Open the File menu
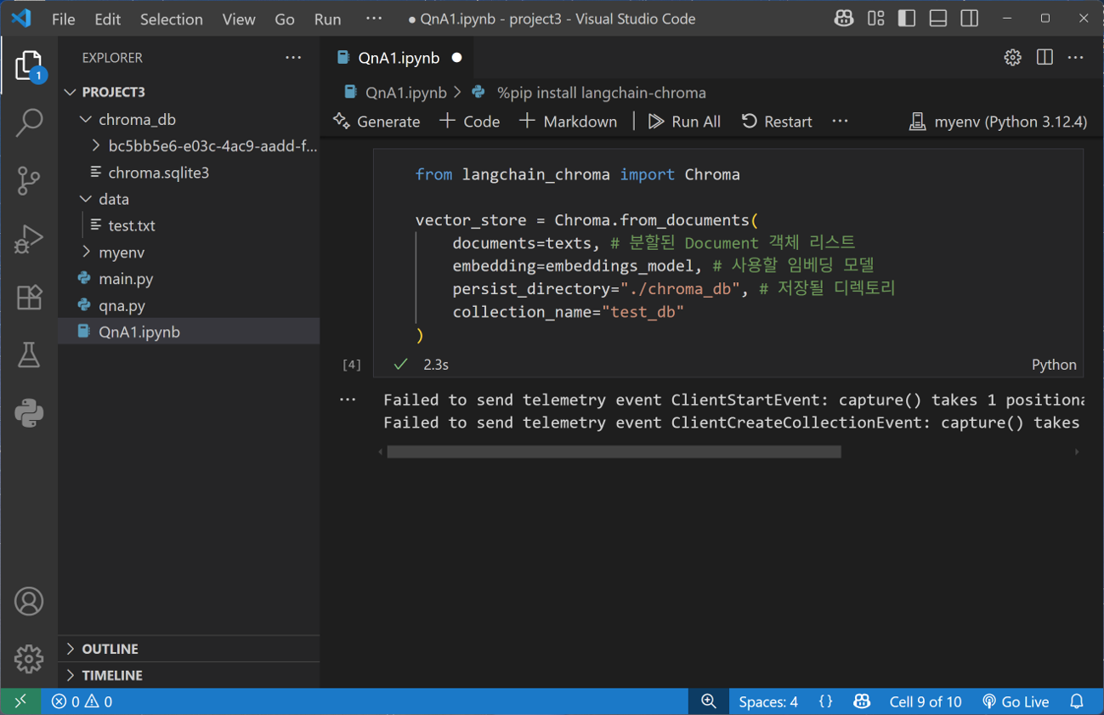Viewport: 1104px width, 715px height. pos(64,19)
